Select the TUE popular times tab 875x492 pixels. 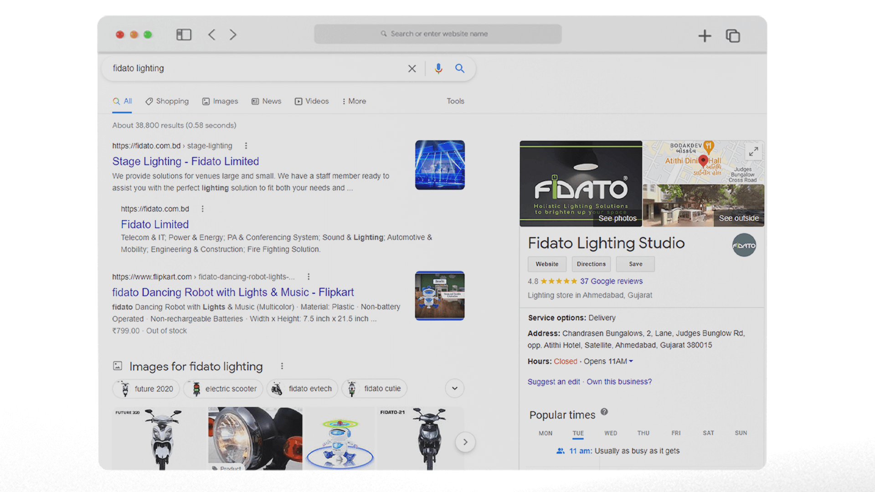578,433
